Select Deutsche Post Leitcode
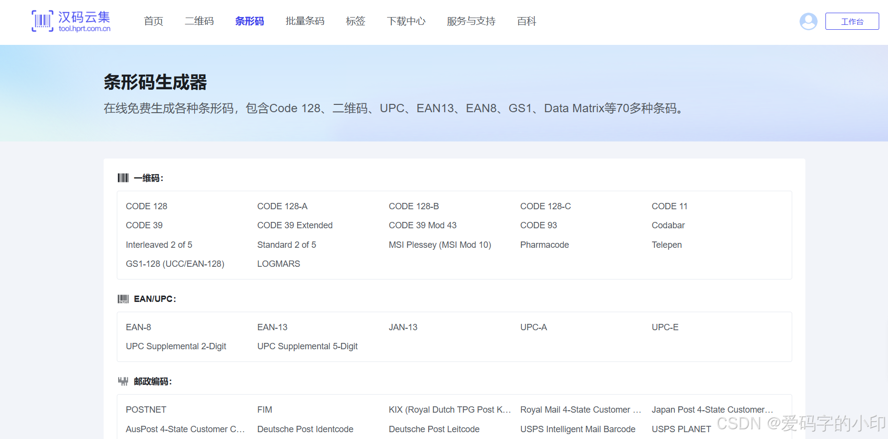This screenshot has width=888, height=439. 434,429
